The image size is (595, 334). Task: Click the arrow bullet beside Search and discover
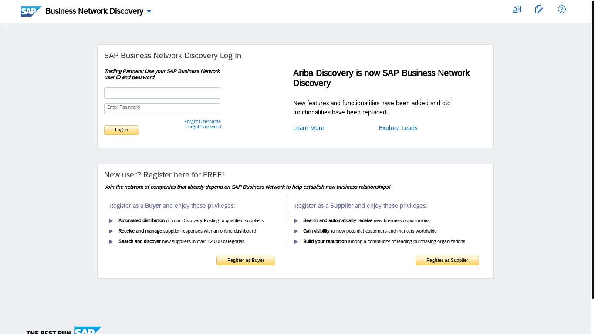point(111,242)
